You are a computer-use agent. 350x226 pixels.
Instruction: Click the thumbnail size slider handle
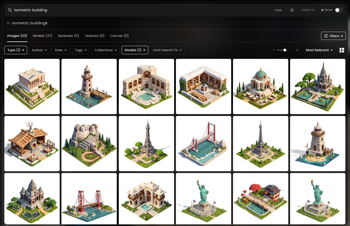285,50
